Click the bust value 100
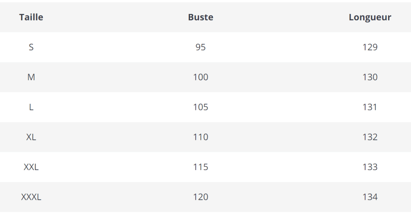 pyautogui.click(x=200, y=77)
